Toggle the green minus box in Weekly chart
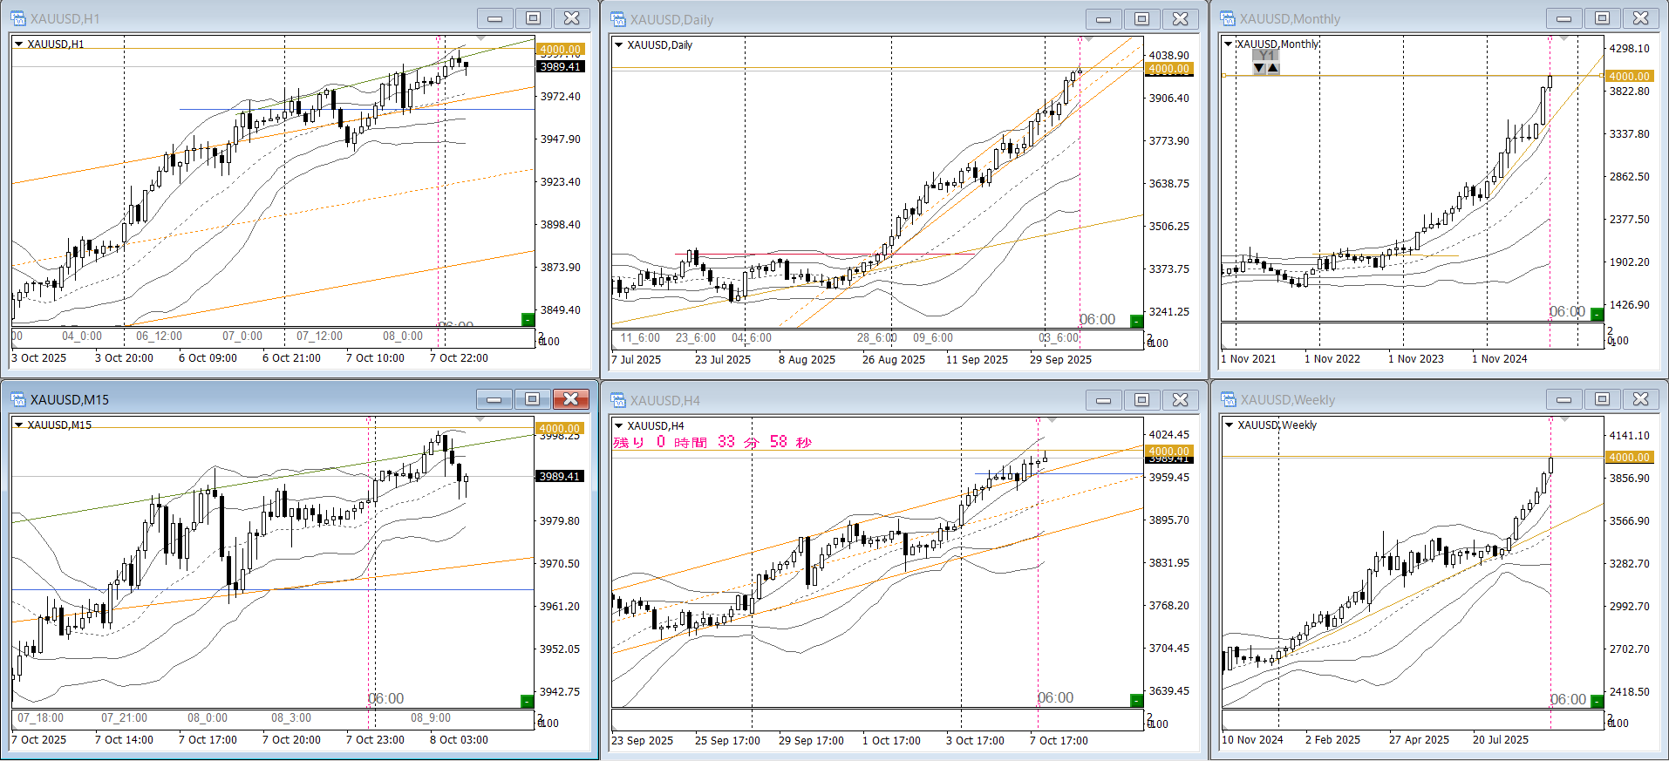1669x761 pixels. (1597, 701)
